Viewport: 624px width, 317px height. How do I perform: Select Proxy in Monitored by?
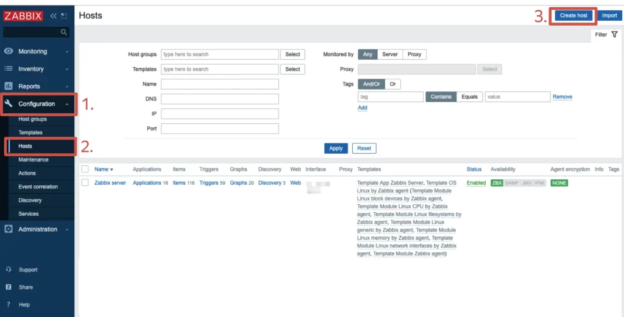coord(414,54)
